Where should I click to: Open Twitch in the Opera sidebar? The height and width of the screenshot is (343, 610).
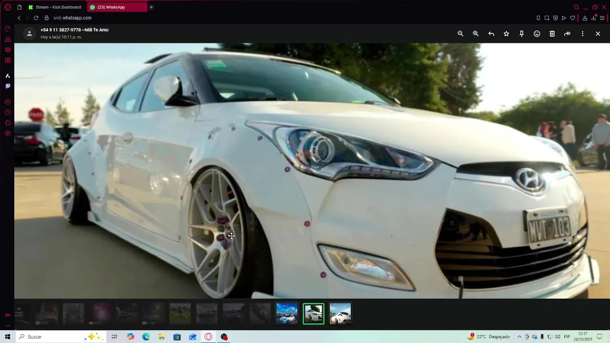[x=8, y=86]
